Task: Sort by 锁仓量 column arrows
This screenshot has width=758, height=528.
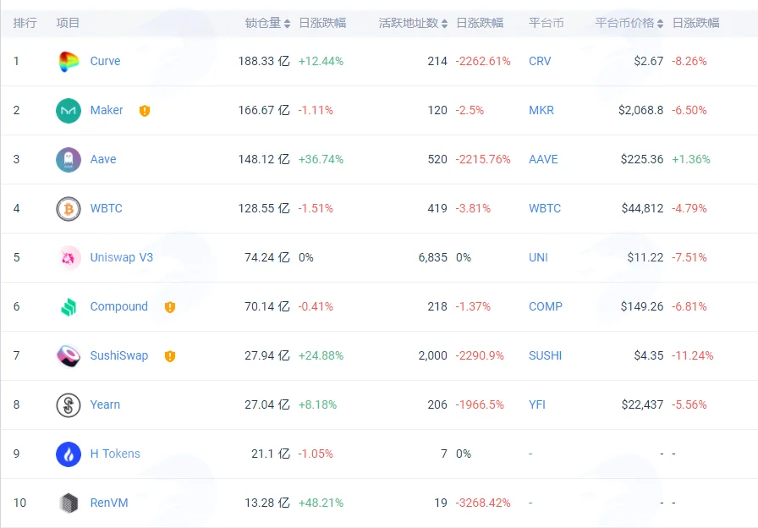Action: (287, 23)
